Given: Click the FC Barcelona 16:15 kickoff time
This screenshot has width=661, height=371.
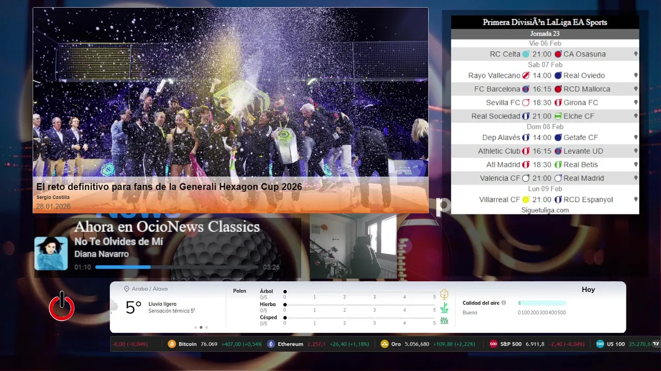Looking at the screenshot, I should [x=542, y=89].
